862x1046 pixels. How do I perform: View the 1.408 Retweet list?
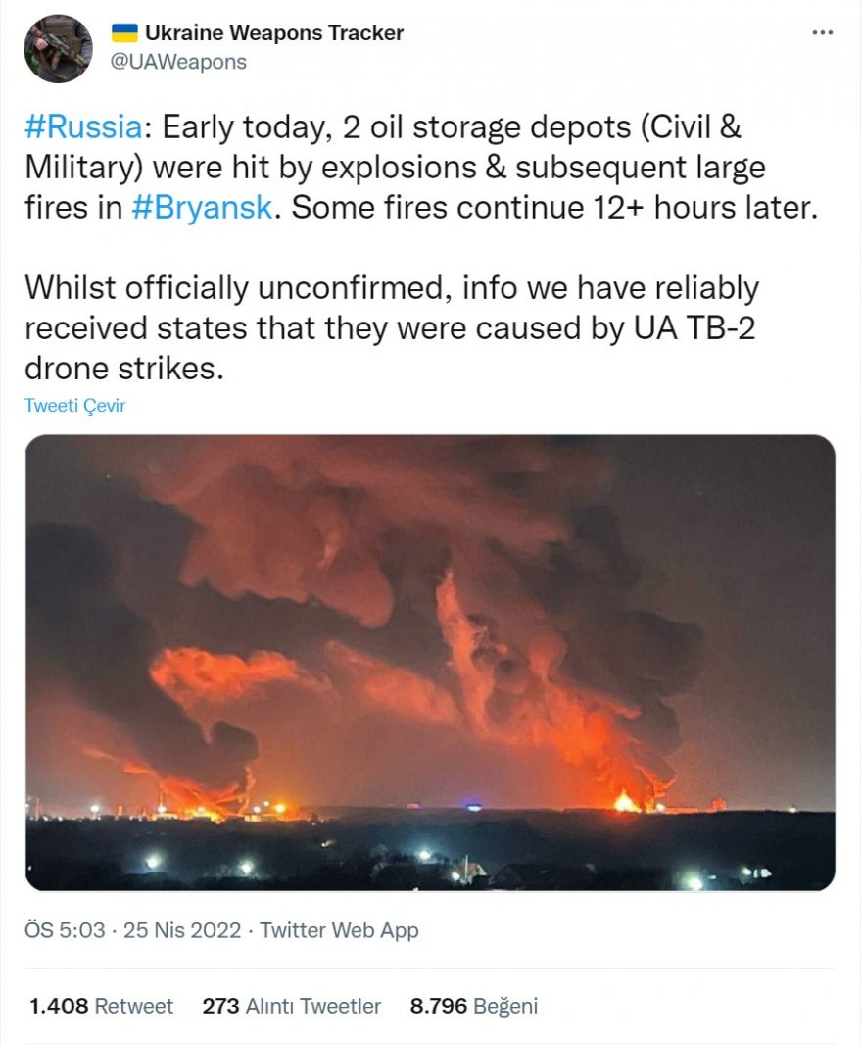tap(101, 1006)
